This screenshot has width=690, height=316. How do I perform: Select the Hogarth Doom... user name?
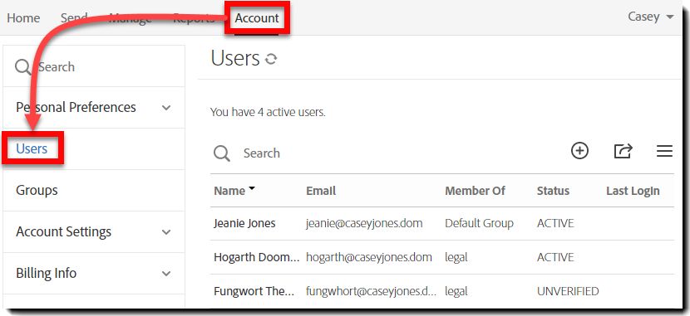pyautogui.click(x=257, y=257)
